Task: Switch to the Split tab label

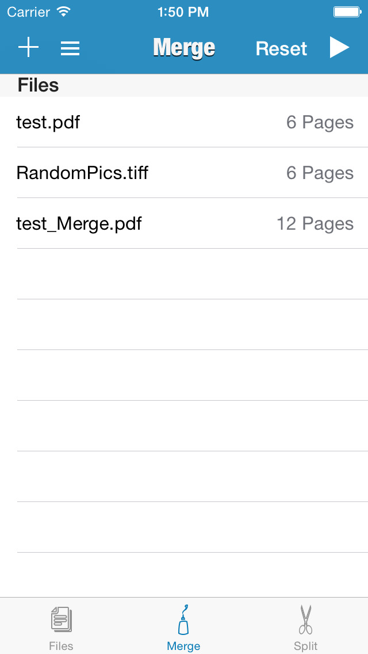Action: click(306, 646)
